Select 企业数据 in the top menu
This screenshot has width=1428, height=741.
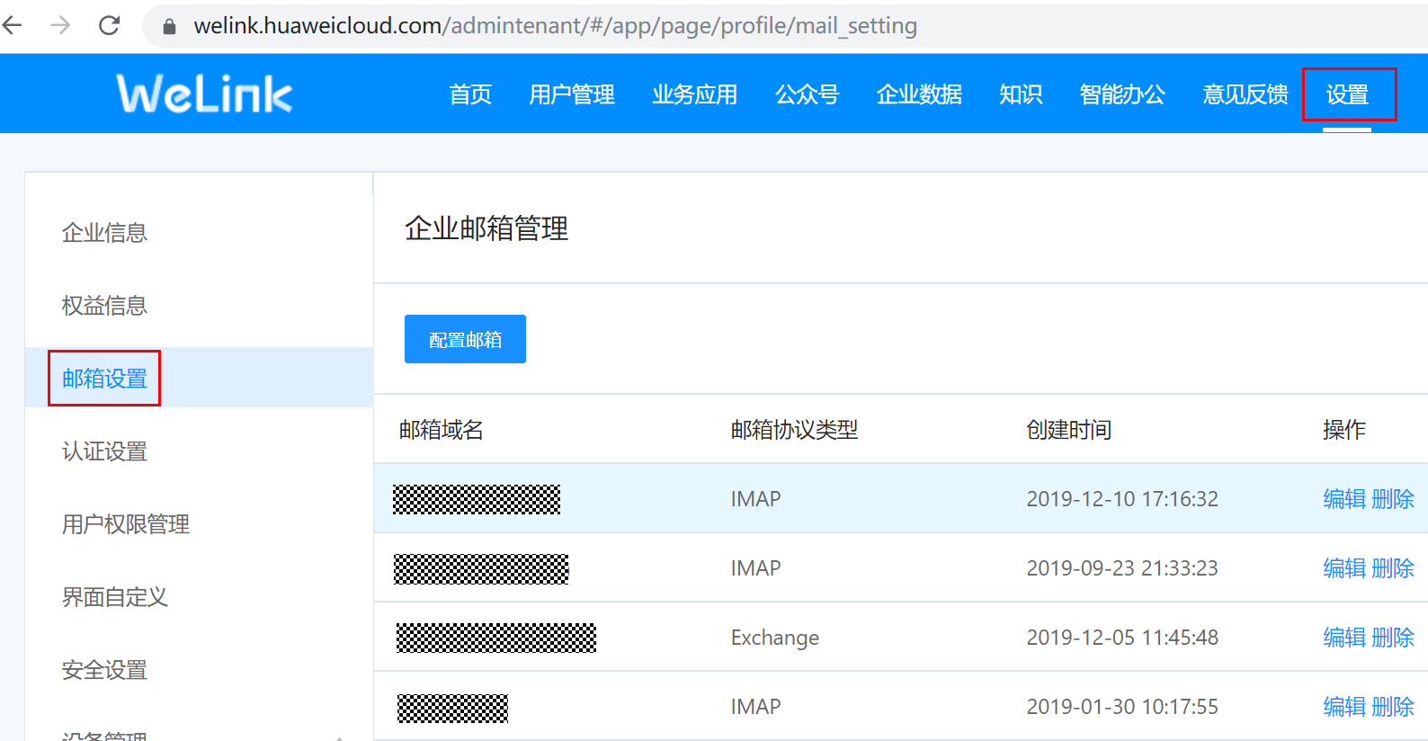point(919,94)
